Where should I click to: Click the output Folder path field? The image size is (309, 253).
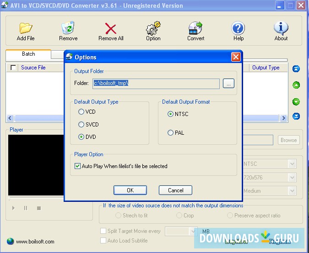[x=156, y=84]
